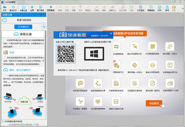Toggle 记住快看云盘开启状态 checkbox

click(3, 121)
